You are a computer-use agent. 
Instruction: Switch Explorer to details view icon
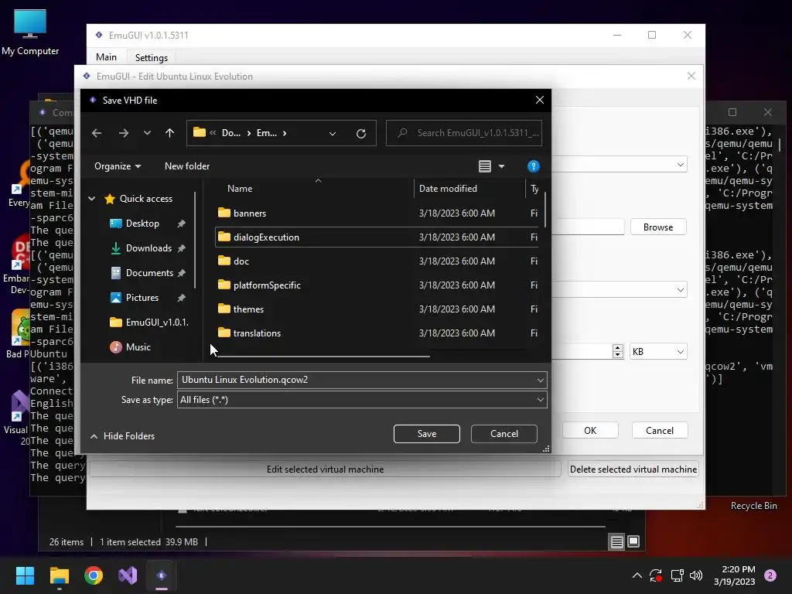point(616,542)
